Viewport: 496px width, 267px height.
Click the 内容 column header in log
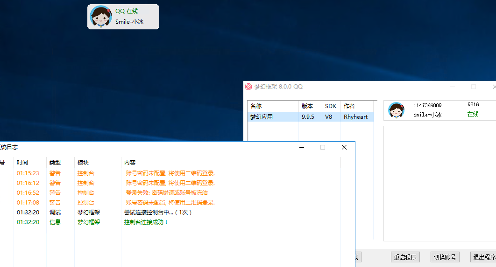130,163
